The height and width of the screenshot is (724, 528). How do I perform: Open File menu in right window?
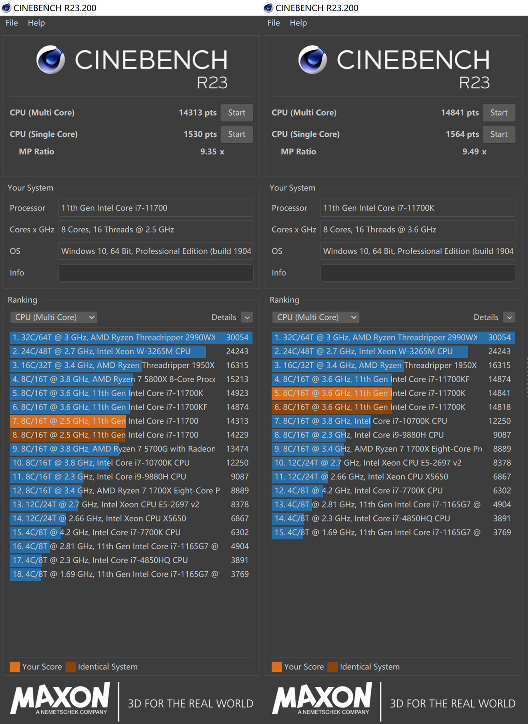coord(274,23)
